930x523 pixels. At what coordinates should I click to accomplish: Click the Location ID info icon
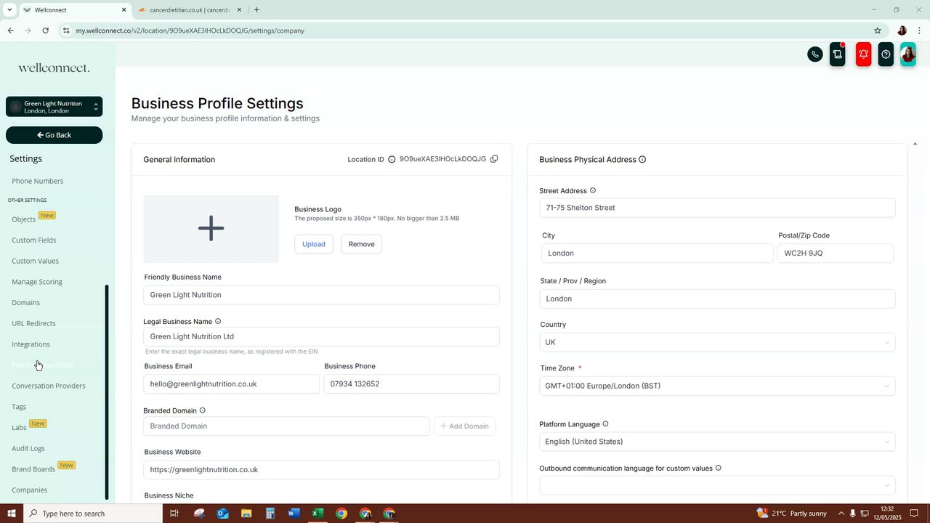click(392, 159)
